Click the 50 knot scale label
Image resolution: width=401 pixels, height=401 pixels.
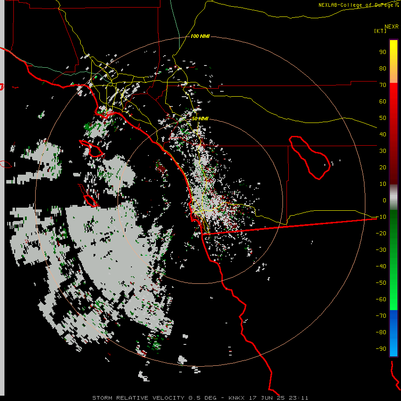point(383,118)
